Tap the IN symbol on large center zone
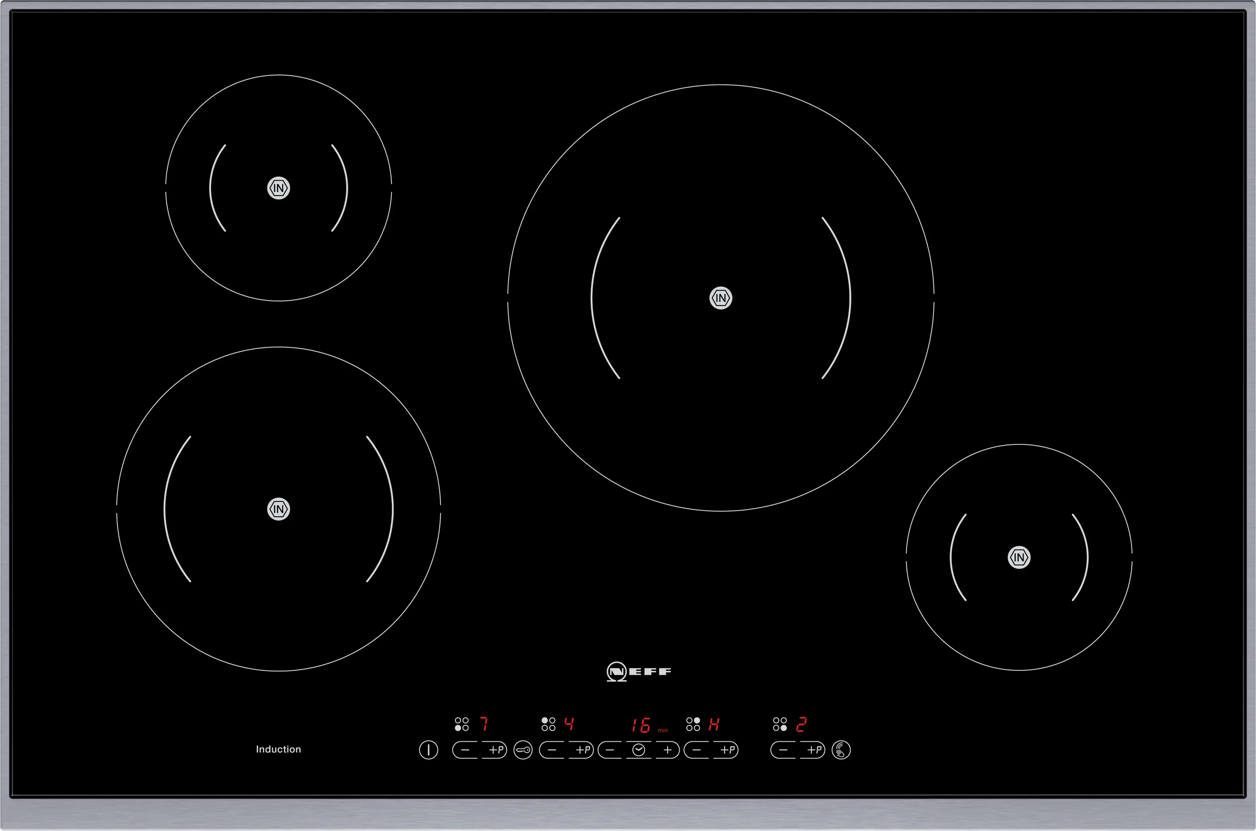 (720, 298)
